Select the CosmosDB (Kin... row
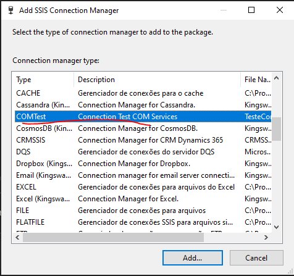This screenshot has height=276, width=294. click(x=143, y=128)
